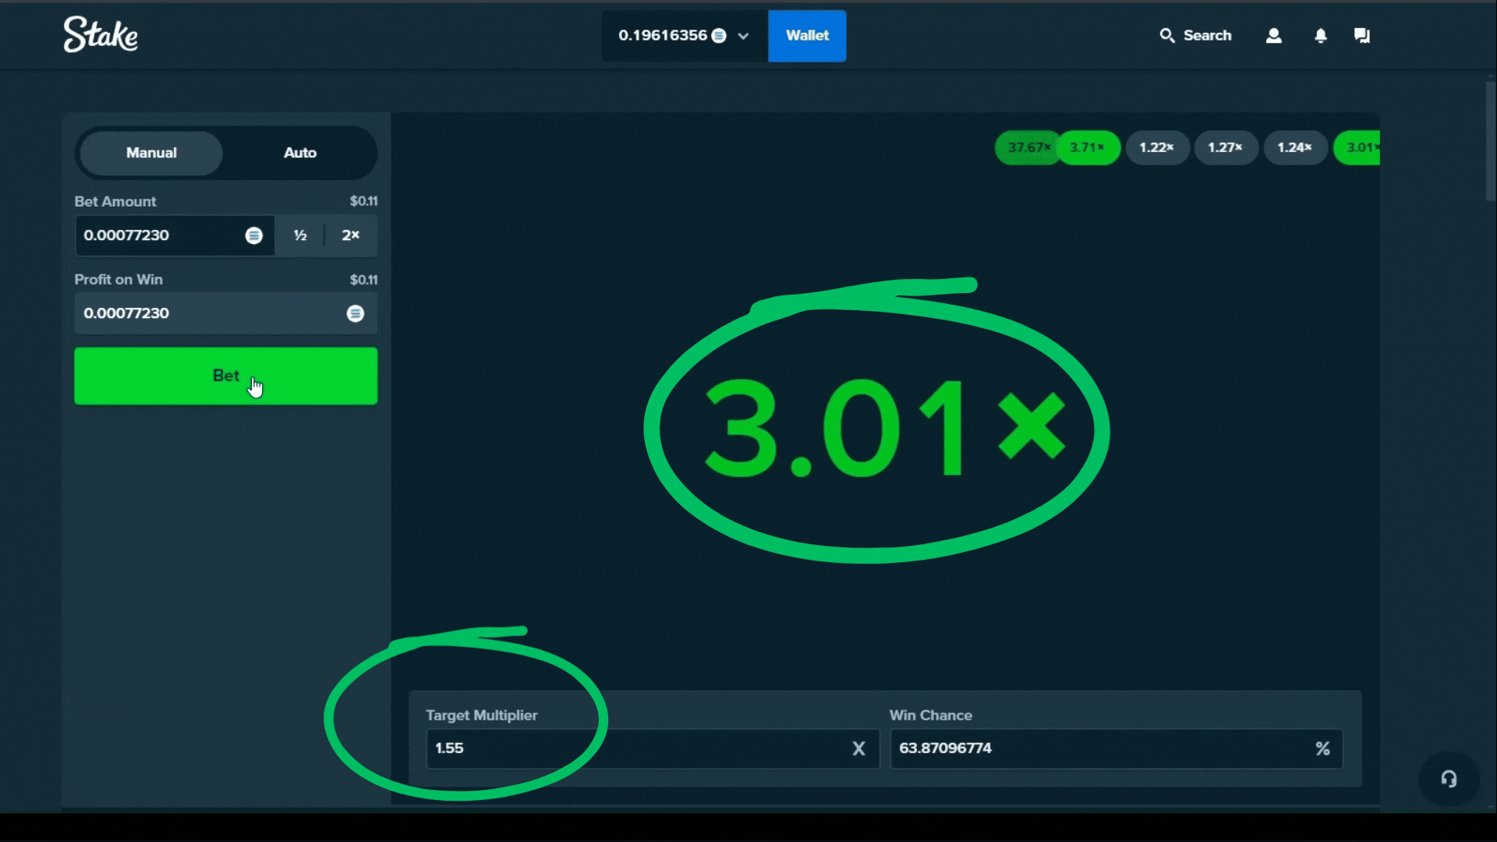Click the $0.11 value beside Profit on Win
1497x842 pixels.
tap(363, 280)
